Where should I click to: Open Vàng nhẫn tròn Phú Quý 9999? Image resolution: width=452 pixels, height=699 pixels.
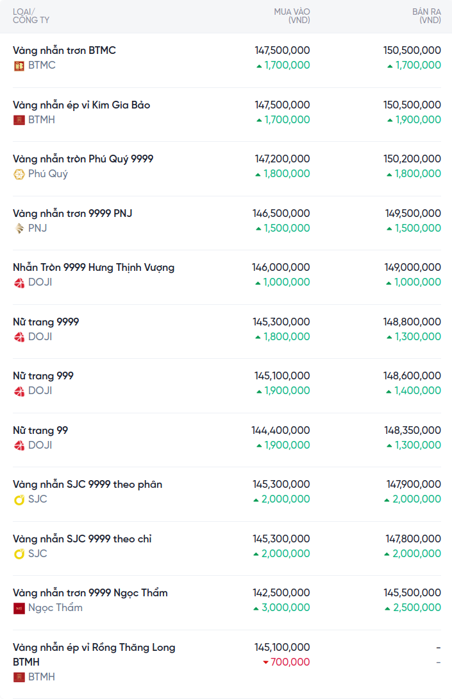tap(83, 159)
